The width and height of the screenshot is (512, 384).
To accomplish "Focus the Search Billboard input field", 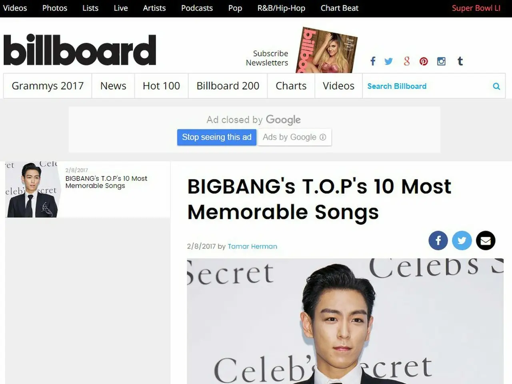I will point(428,86).
